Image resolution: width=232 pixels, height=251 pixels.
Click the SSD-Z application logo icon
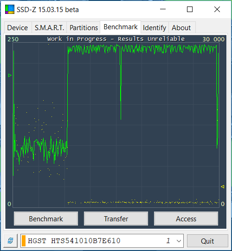tap(10, 9)
